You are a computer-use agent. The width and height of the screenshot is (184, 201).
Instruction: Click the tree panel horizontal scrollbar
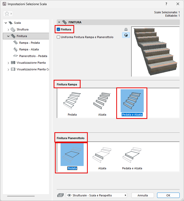[21, 196]
